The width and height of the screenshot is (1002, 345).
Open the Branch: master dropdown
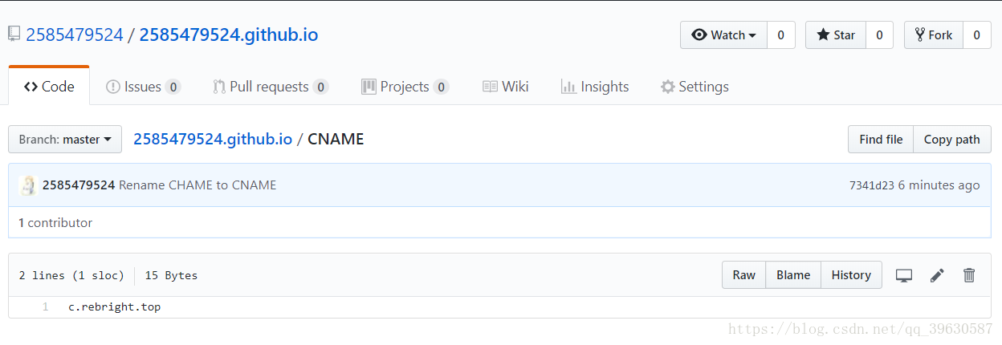pyautogui.click(x=65, y=139)
